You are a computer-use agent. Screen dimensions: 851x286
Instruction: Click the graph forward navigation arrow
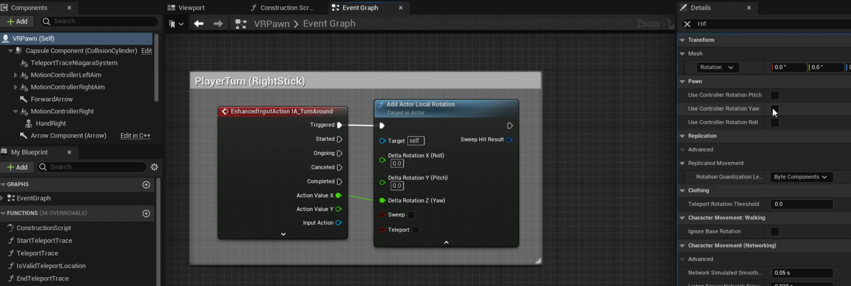[218, 24]
